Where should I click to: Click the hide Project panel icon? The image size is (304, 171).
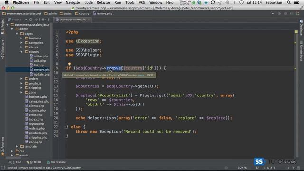[49, 19]
